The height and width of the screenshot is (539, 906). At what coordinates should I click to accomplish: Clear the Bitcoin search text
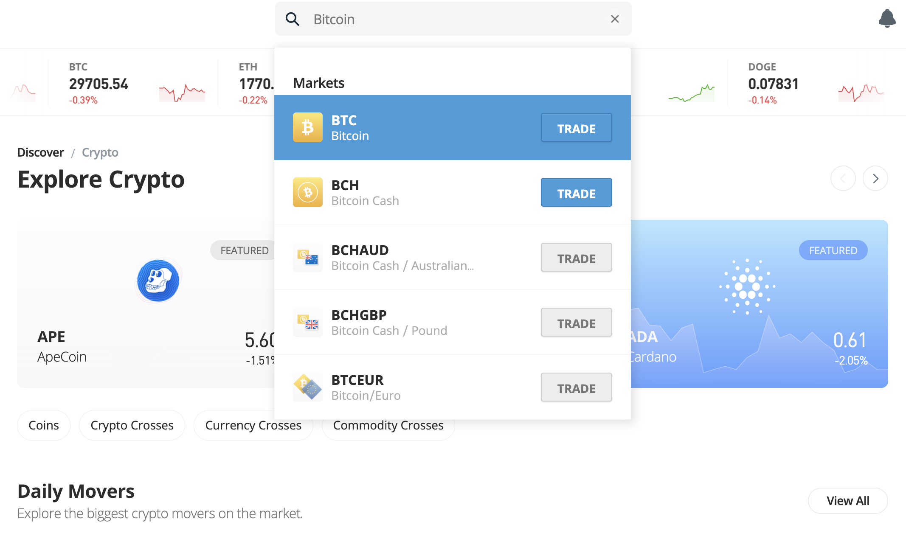(614, 19)
